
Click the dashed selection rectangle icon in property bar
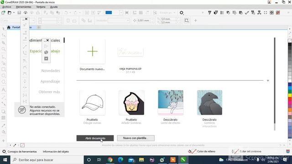[x=187, y=20]
